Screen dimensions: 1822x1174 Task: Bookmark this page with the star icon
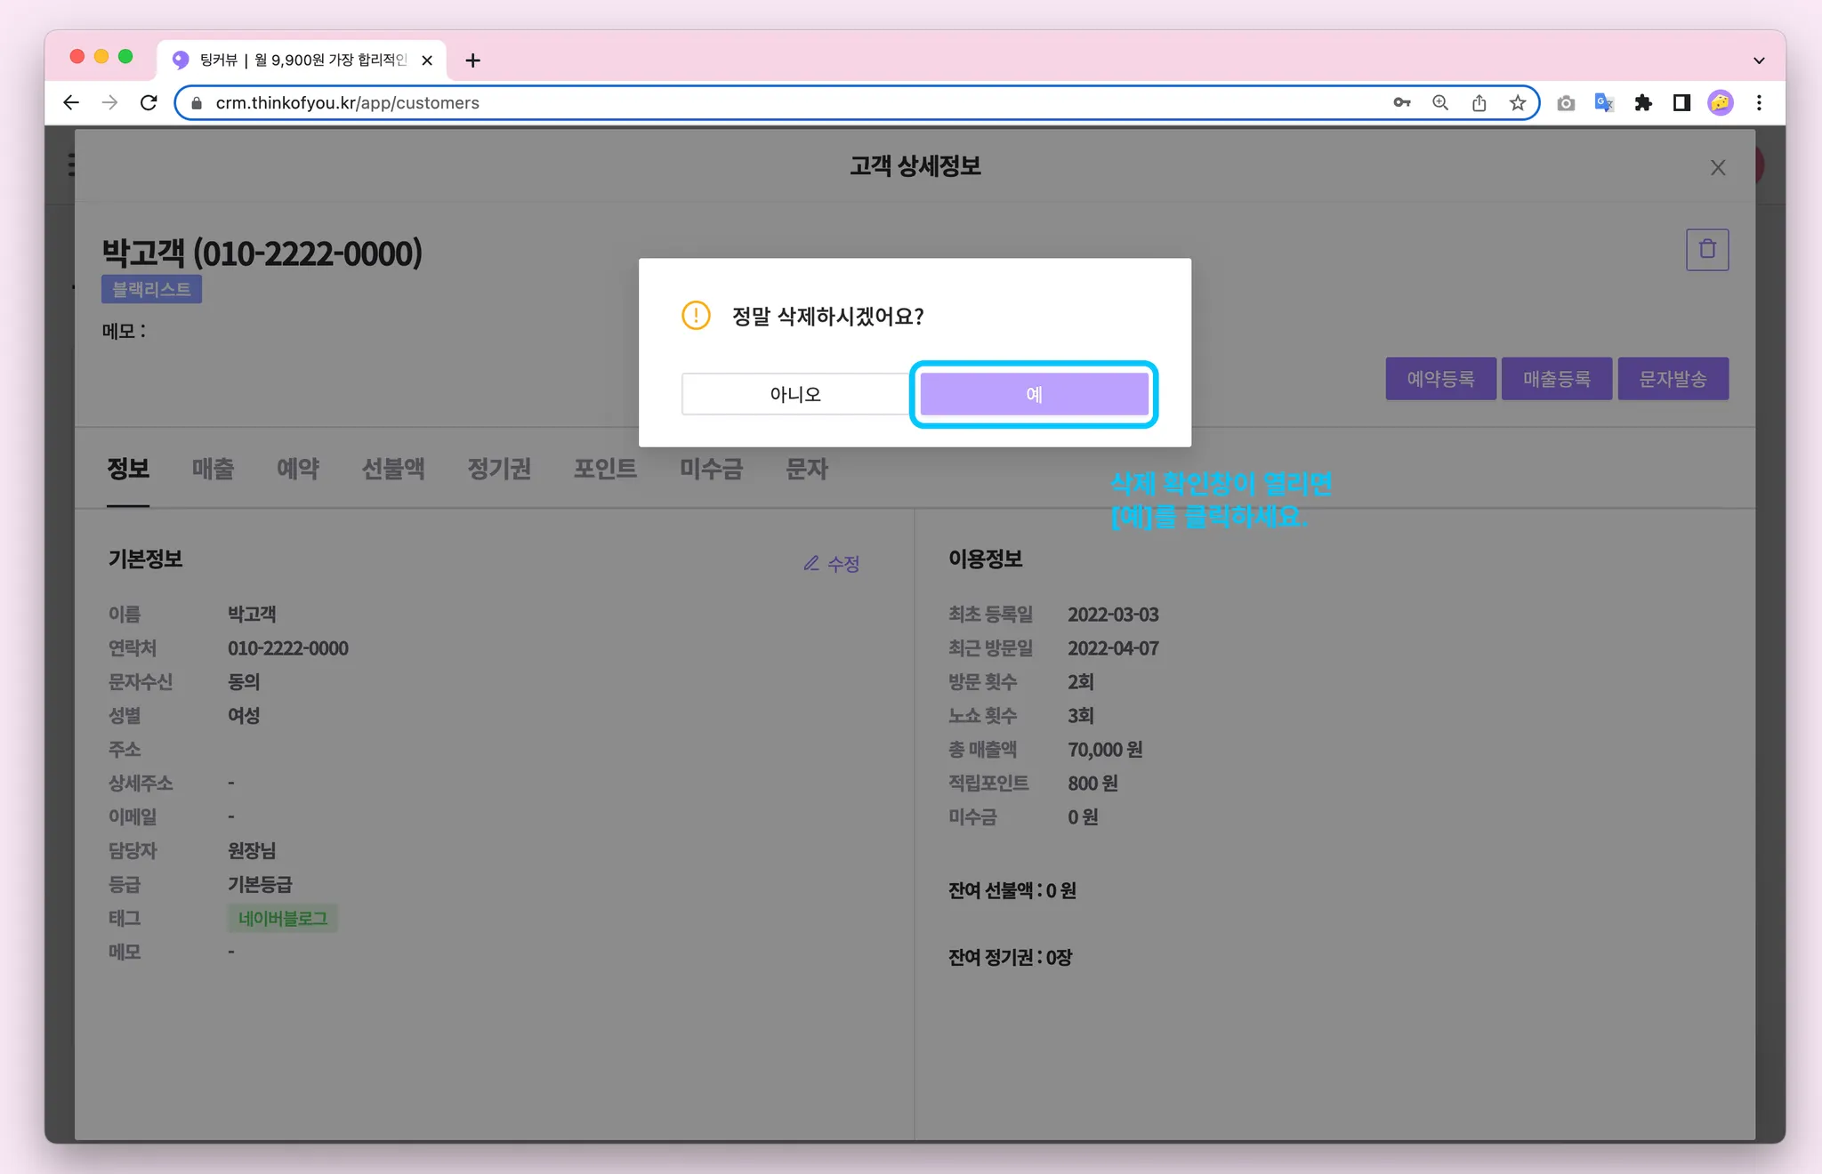click(1518, 103)
